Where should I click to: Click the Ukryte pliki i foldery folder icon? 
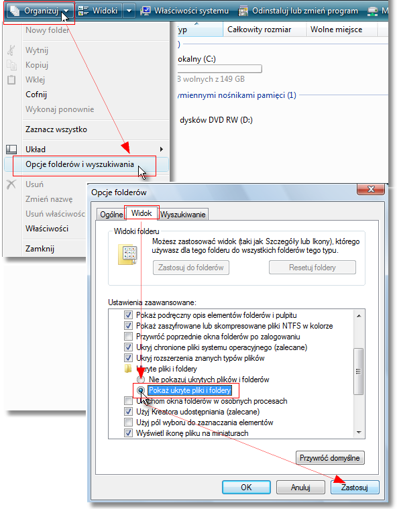pyautogui.click(x=128, y=369)
